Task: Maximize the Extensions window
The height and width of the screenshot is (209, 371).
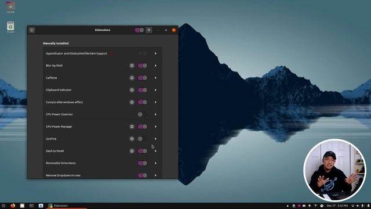Action: pyautogui.click(x=166, y=30)
